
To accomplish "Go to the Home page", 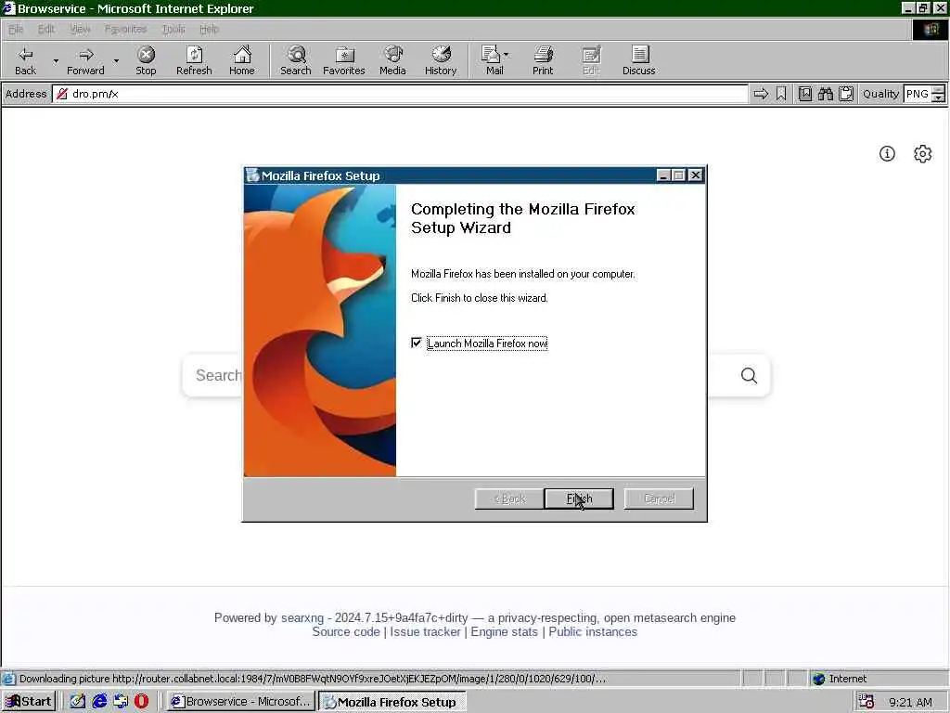I will tap(242, 60).
